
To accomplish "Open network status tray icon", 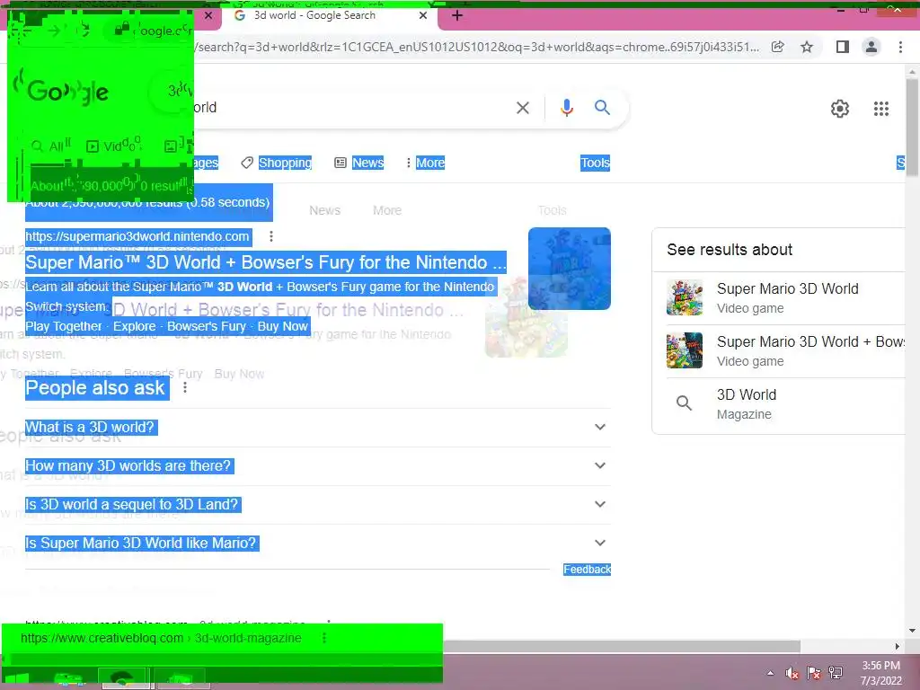I will click(x=836, y=673).
